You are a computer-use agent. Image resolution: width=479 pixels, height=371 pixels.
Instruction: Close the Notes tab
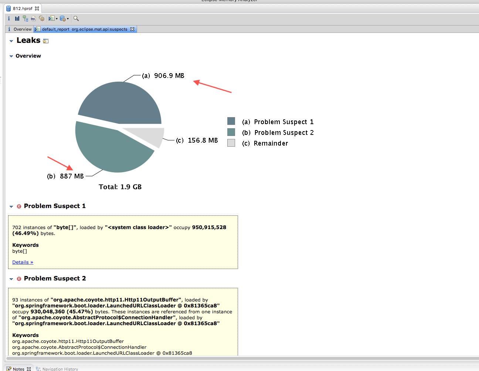29,369
